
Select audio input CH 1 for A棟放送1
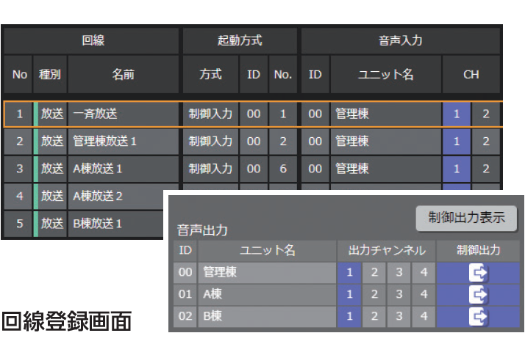(457, 169)
